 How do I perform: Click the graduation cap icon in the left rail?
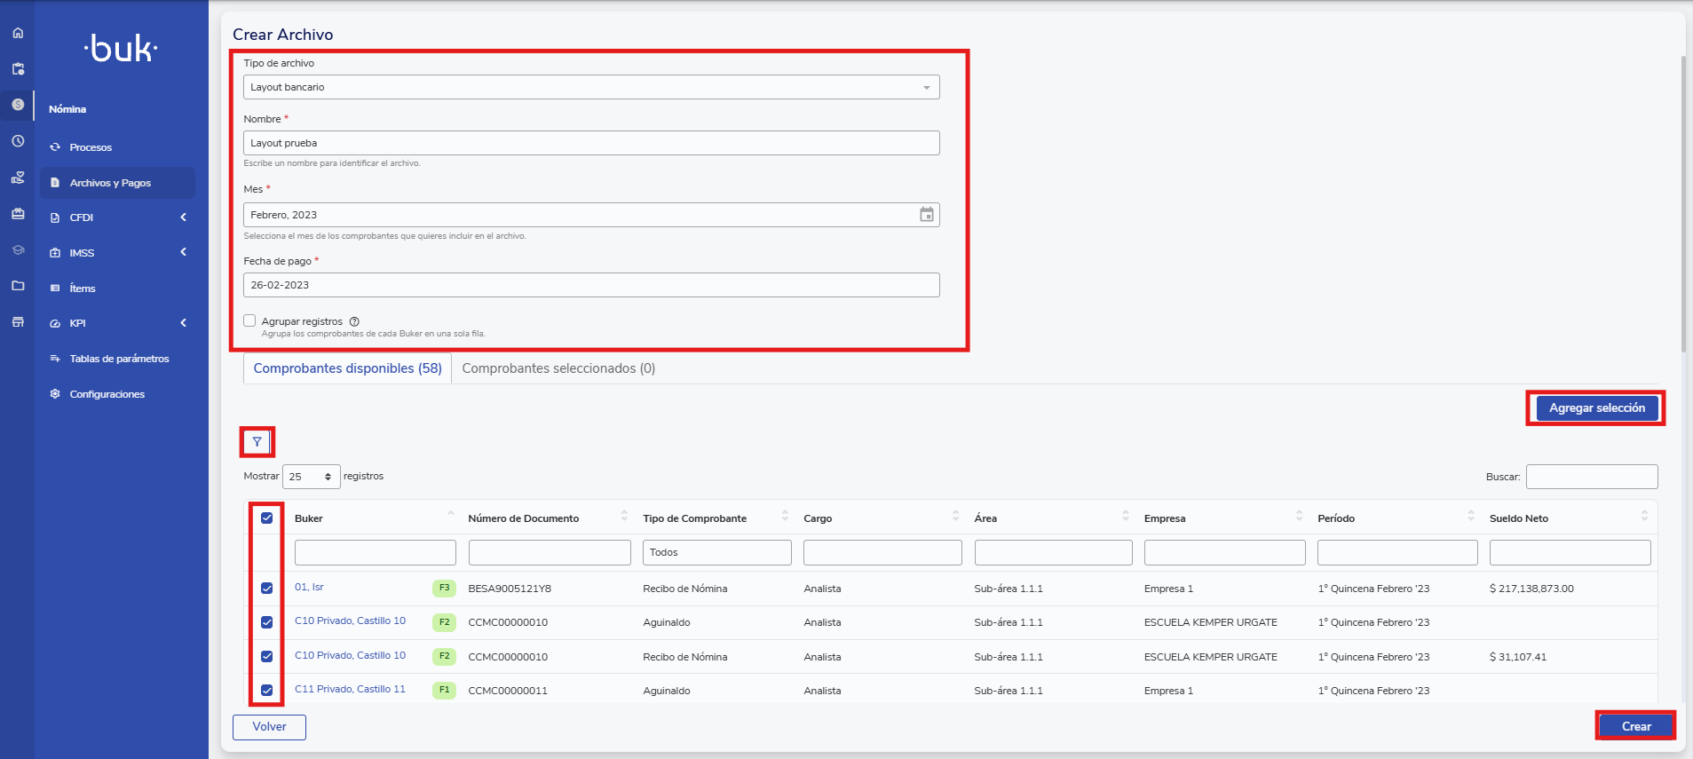pos(18,250)
